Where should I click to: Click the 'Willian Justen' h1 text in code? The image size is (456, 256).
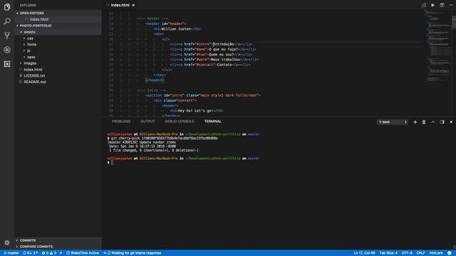coord(176,28)
